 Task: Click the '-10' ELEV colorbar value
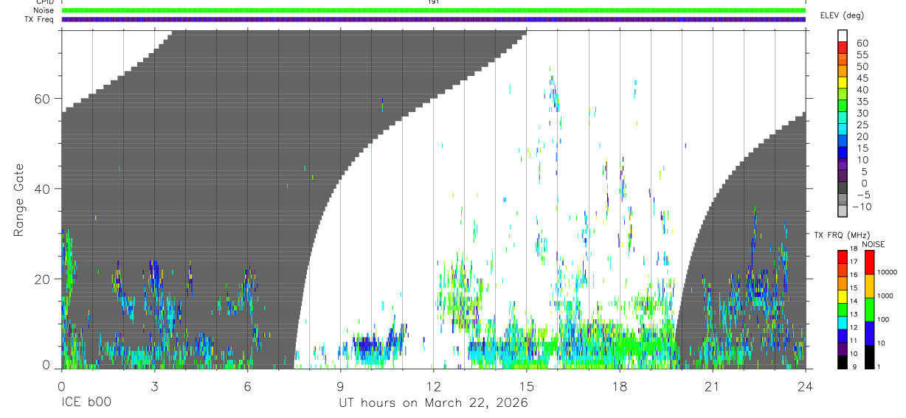coord(862,206)
